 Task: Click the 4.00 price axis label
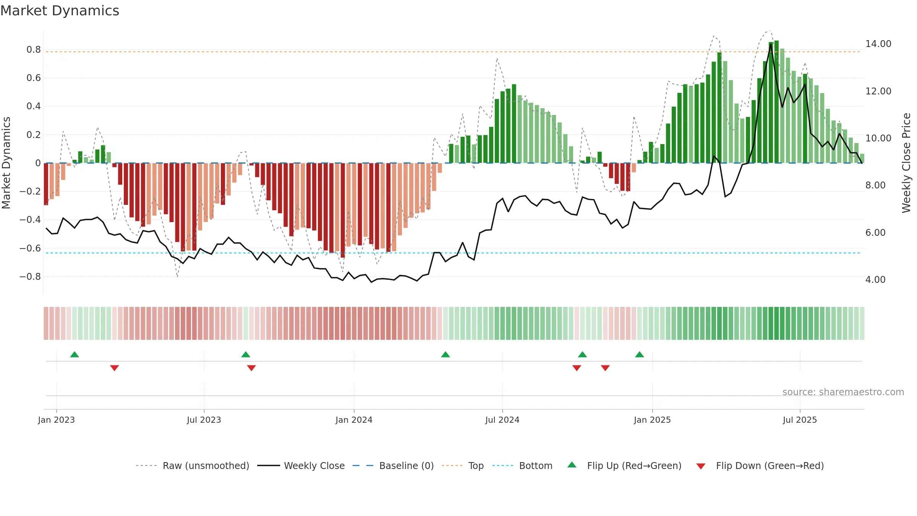click(875, 279)
